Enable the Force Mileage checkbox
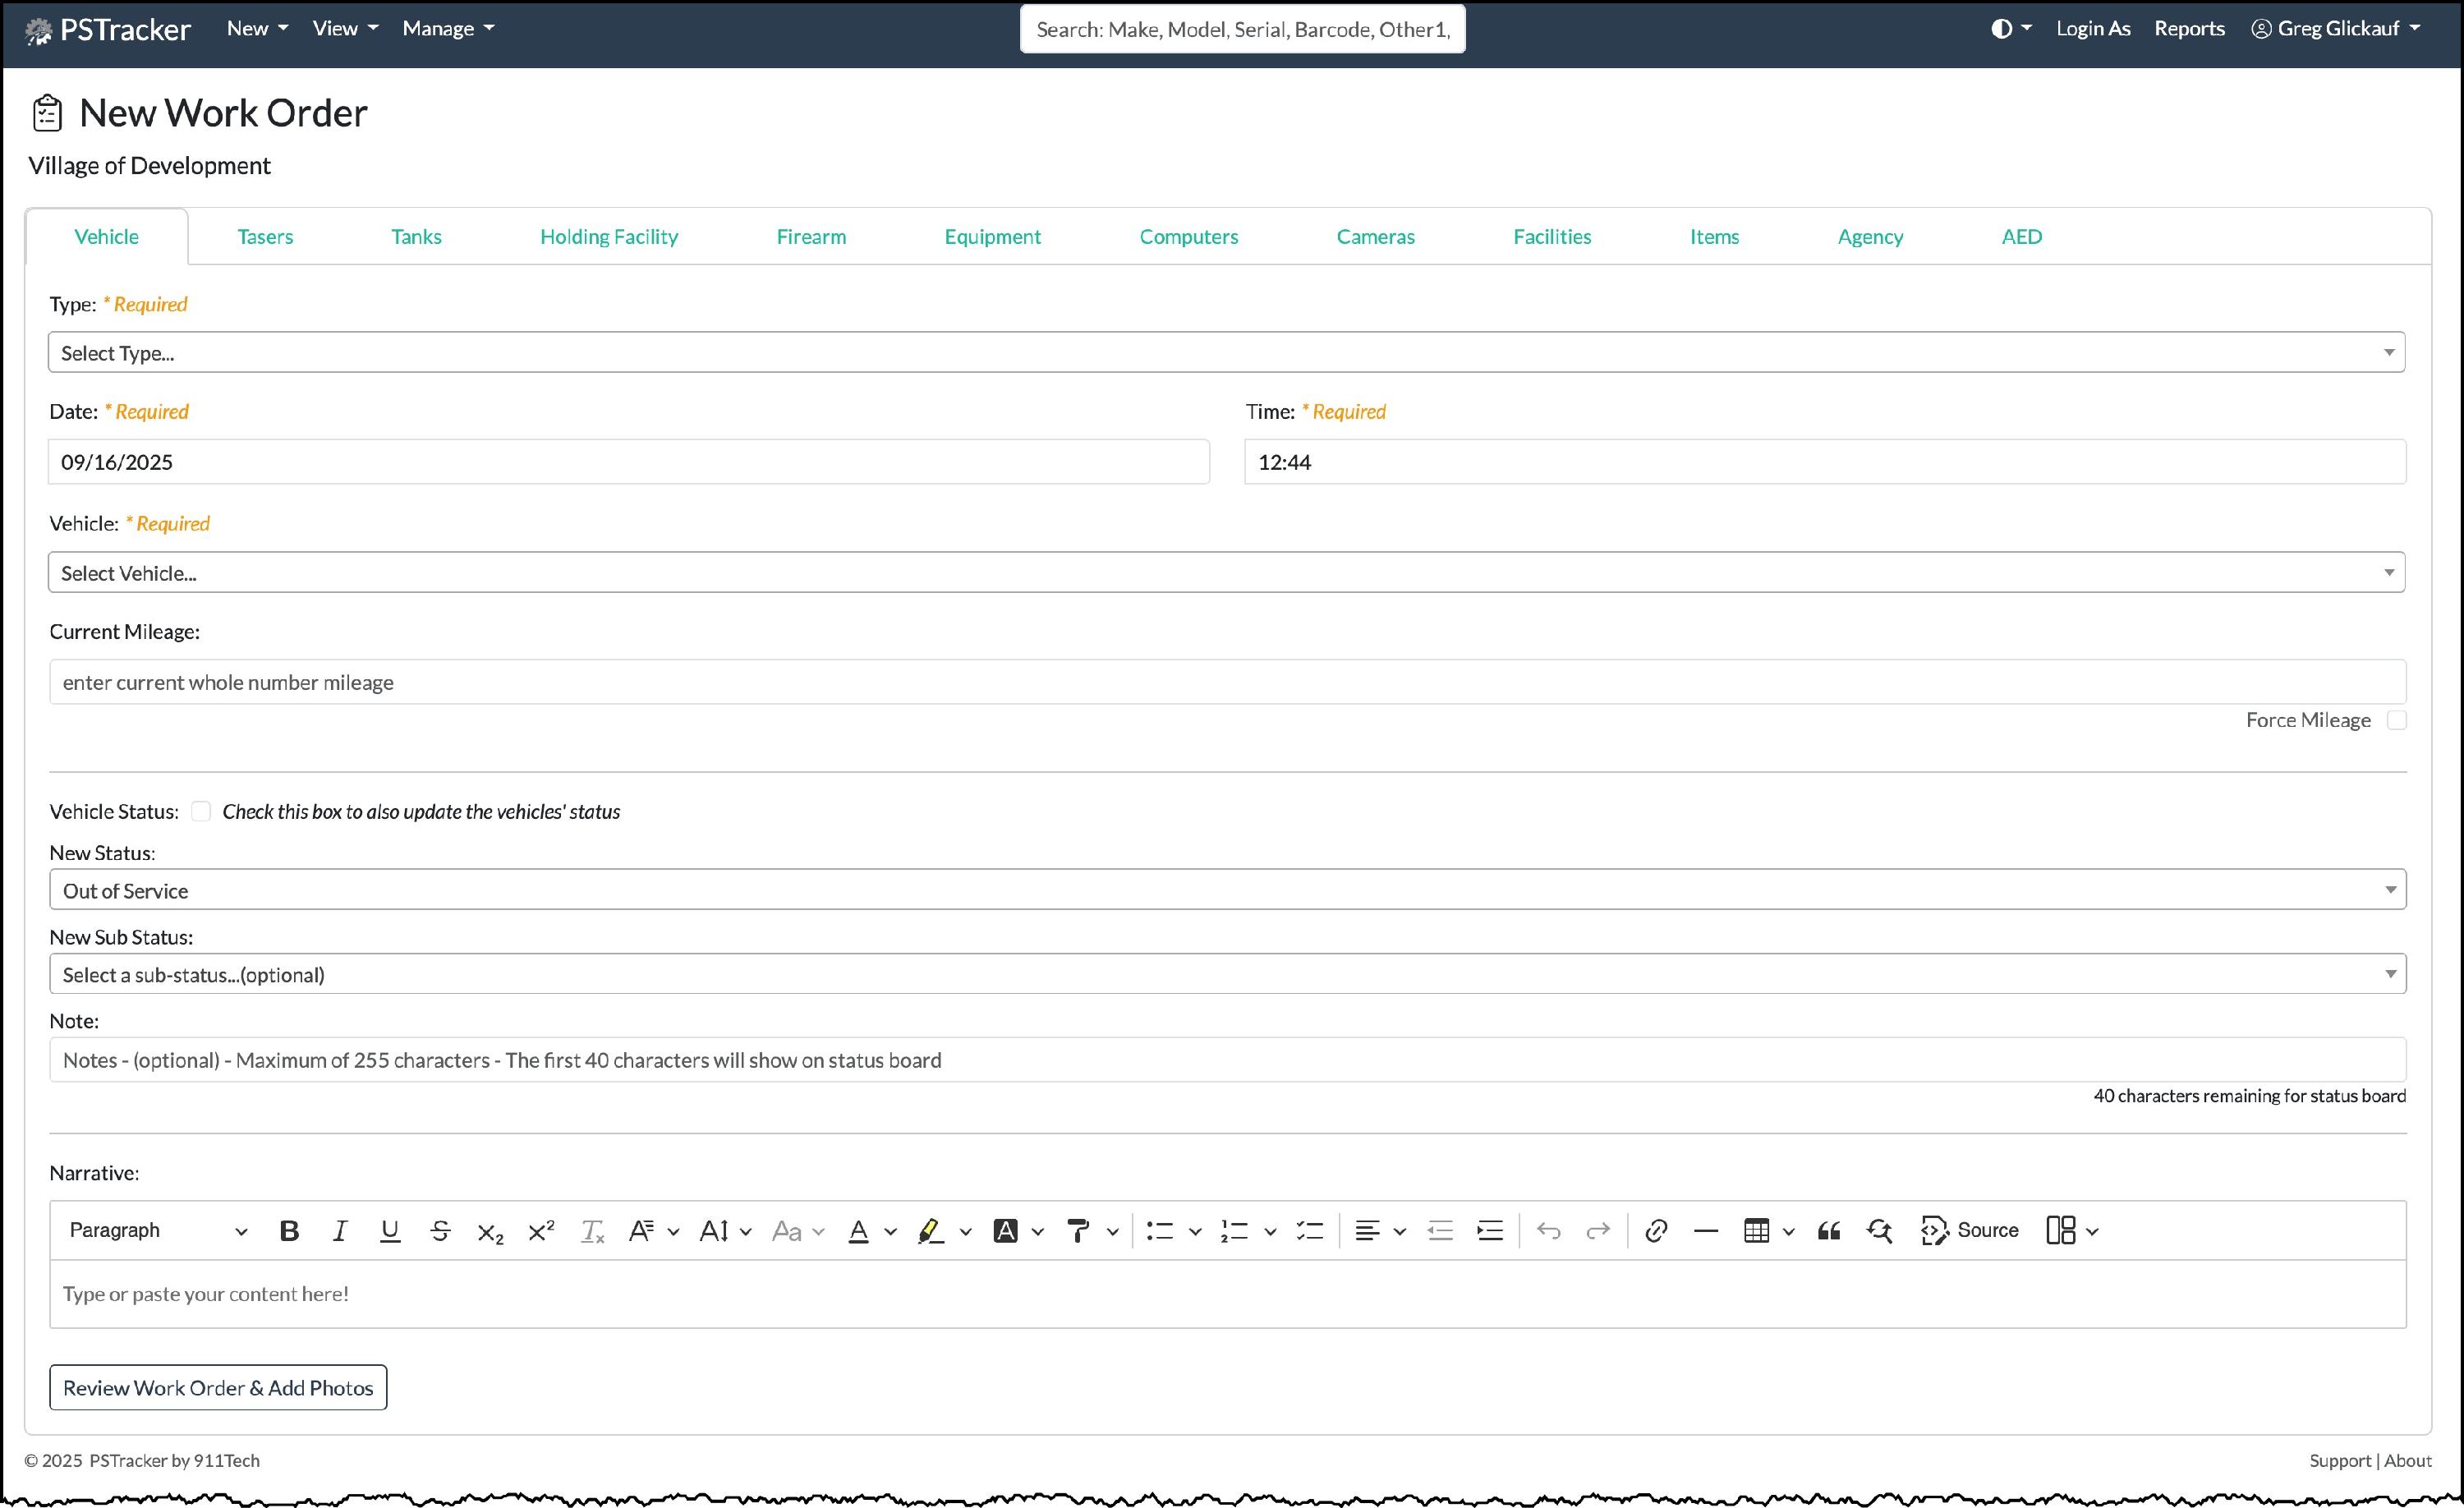The width and height of the screenshot is (2464, 1508). coord(2396,720)
